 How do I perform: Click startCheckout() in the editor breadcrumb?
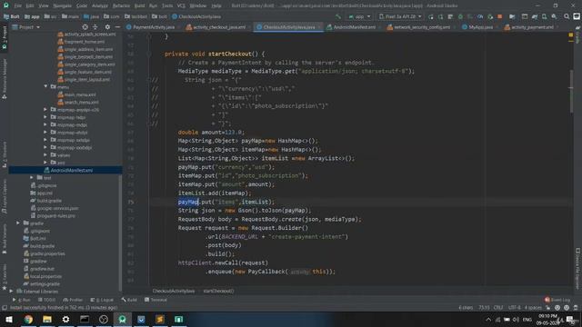(218, 291)
